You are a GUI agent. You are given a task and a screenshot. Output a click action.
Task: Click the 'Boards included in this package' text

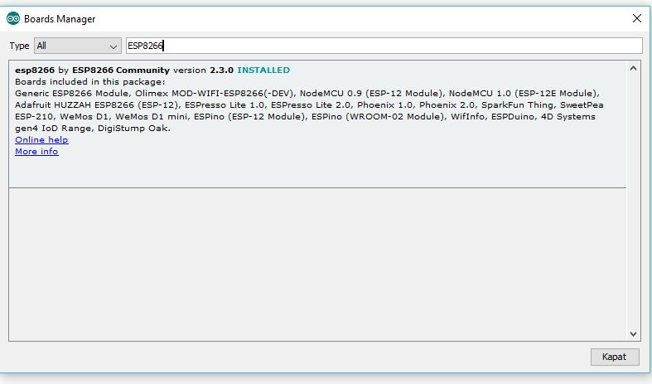89,82
